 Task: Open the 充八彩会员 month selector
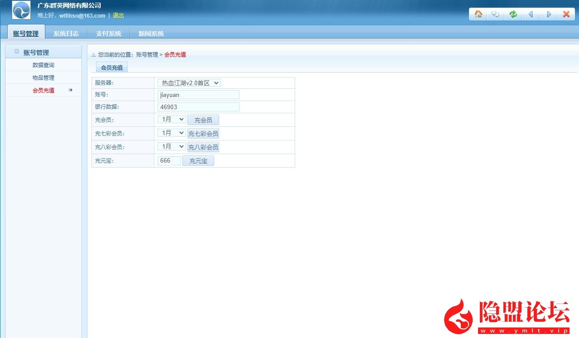click(x=171, y=146)
